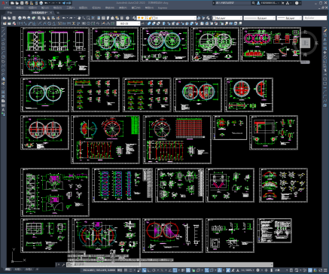Switch to the first layout tab
The height and width of the screenshot is (274, 329).
click(17, 269)
